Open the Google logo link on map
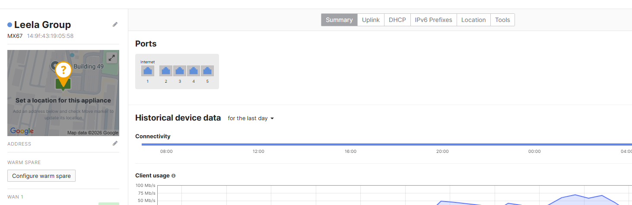This screenshot has width=632, height=205. [22, 131]
